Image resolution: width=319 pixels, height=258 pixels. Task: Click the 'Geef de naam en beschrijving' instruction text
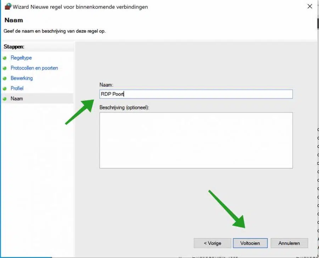[x=55, y=31]
